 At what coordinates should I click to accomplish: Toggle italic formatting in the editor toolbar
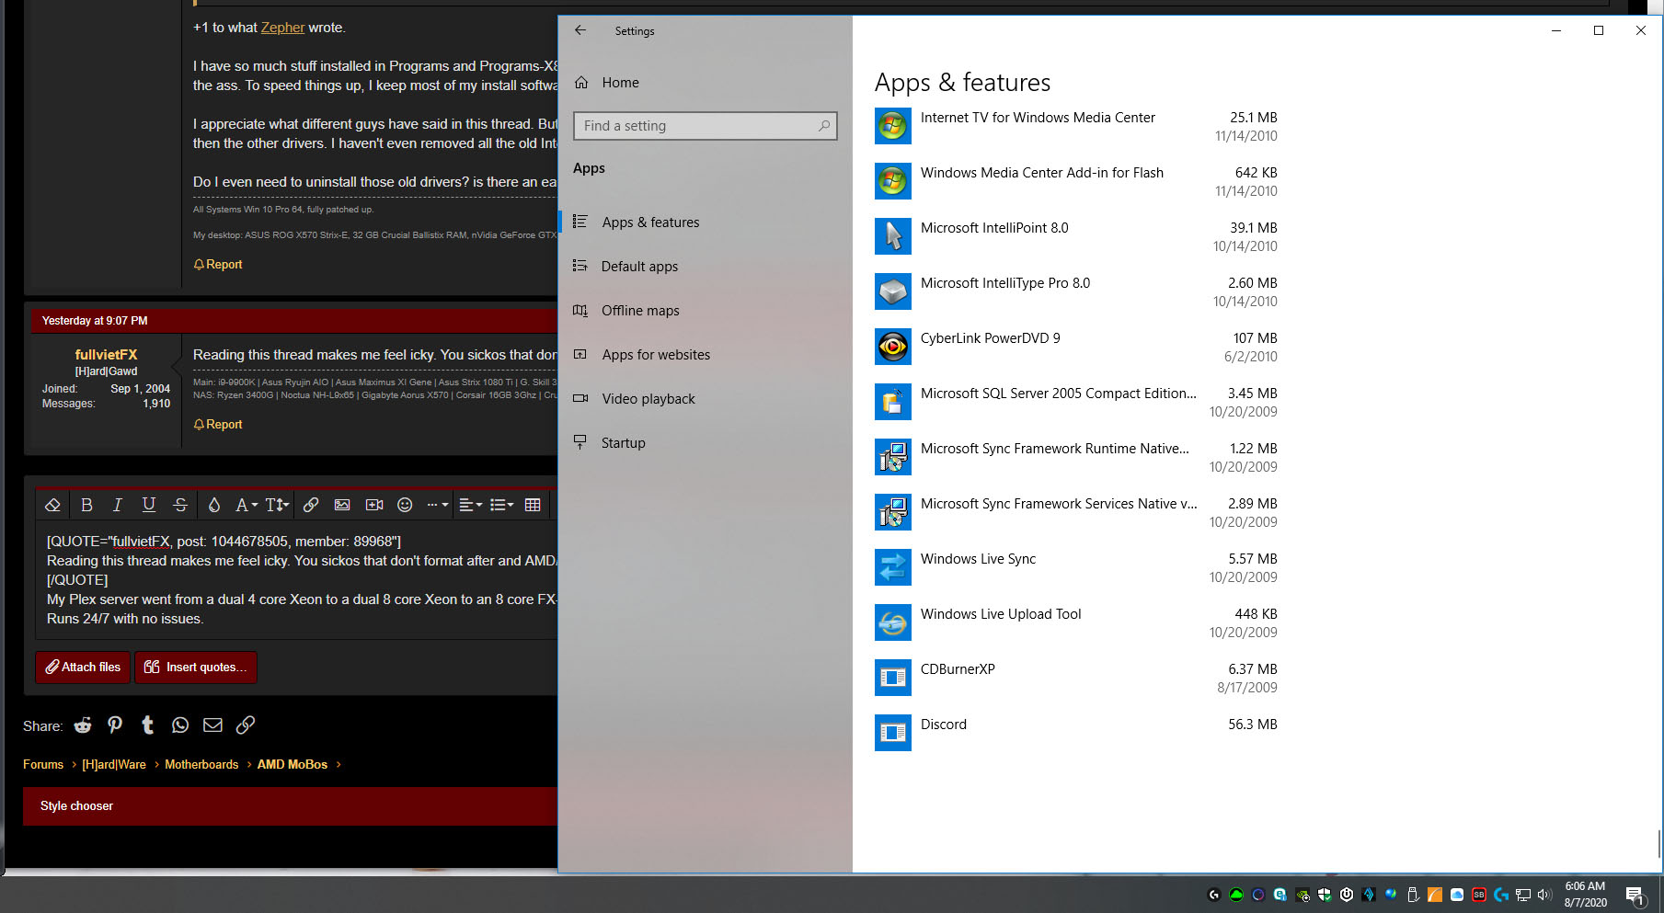click(117, 505)
